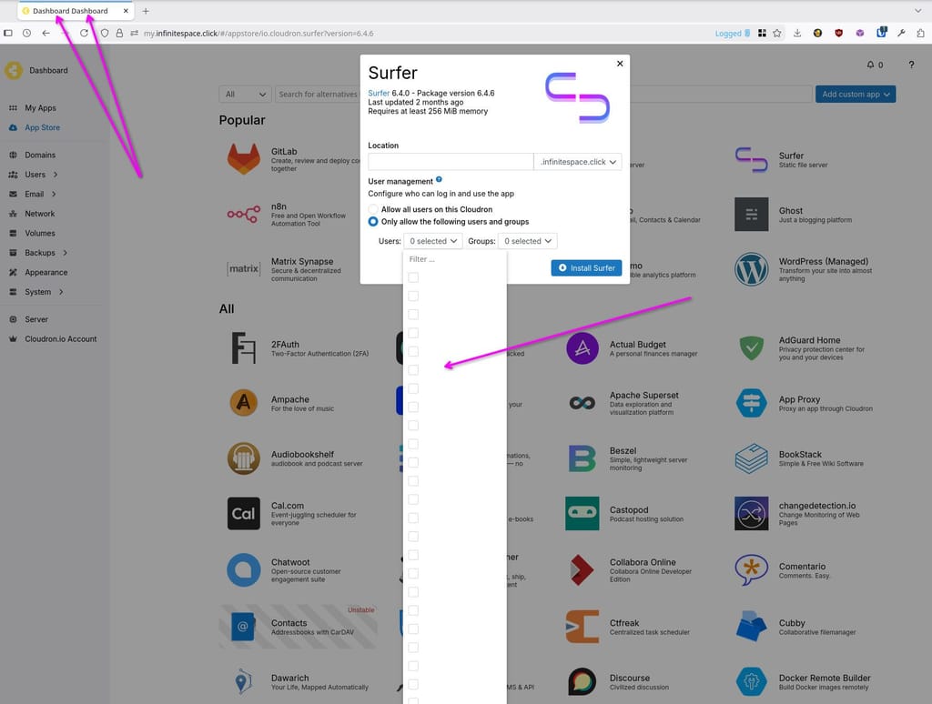This screenshot has width=932, height=704.
Task: Click the AdGuard Home shield icon
Action: (751, 348)
